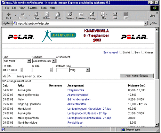This screenshot has width=161, height=133.
Task: Open the Skagerakmila event link
Action: click(76, 90)
